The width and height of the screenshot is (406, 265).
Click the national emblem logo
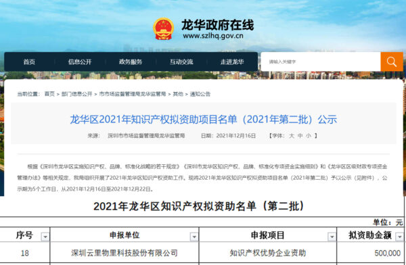163,28
